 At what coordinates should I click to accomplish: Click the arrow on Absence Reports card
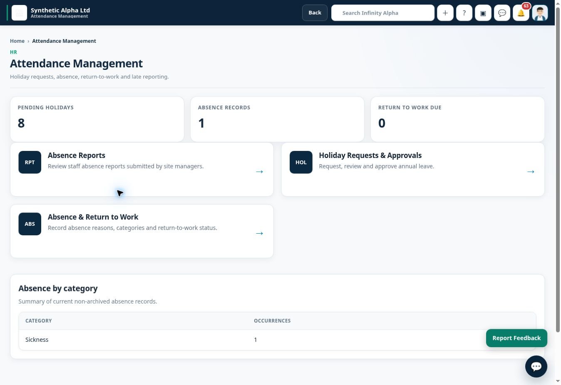click(x=259, y=171)
